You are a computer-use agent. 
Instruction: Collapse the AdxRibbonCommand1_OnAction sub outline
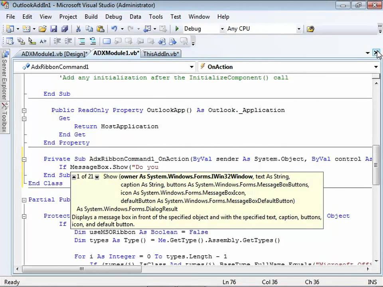point(24,159)
